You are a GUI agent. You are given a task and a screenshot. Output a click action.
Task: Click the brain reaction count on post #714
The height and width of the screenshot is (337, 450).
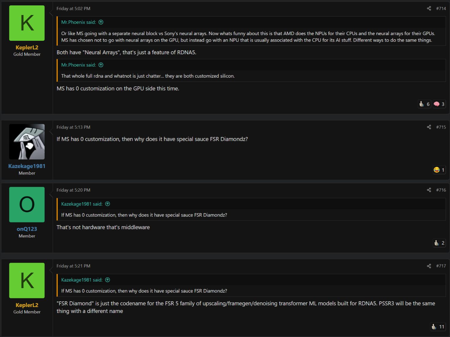439,104
